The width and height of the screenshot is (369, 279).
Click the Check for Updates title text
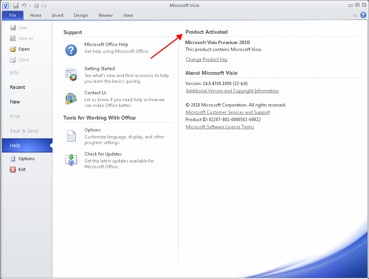pyautogui.click(x=103, y=154)
